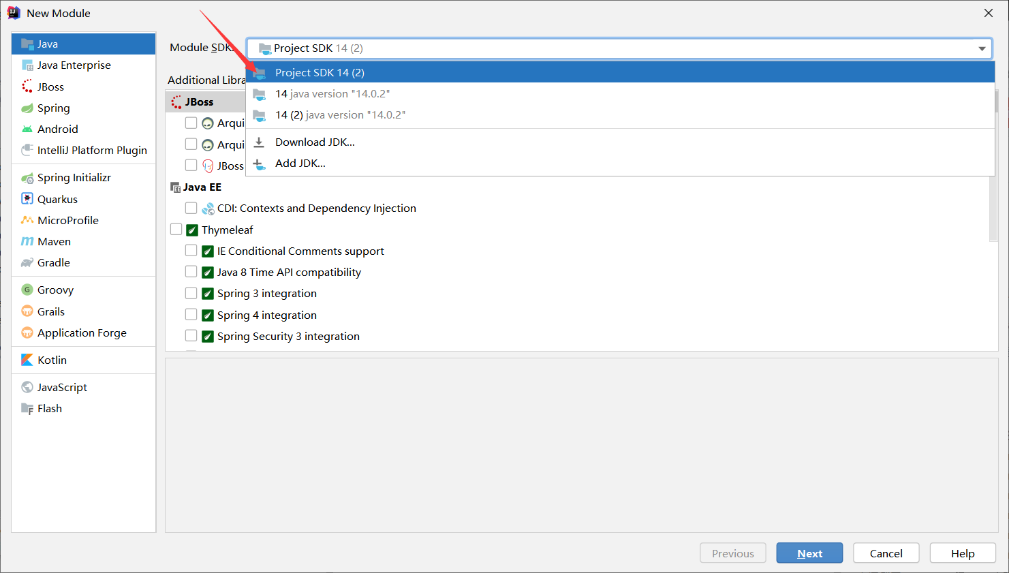Image resolution: width=1009 pixels, height=573 pixels.
Task: Click the MicroProfile icon
Action: [27, 220]
